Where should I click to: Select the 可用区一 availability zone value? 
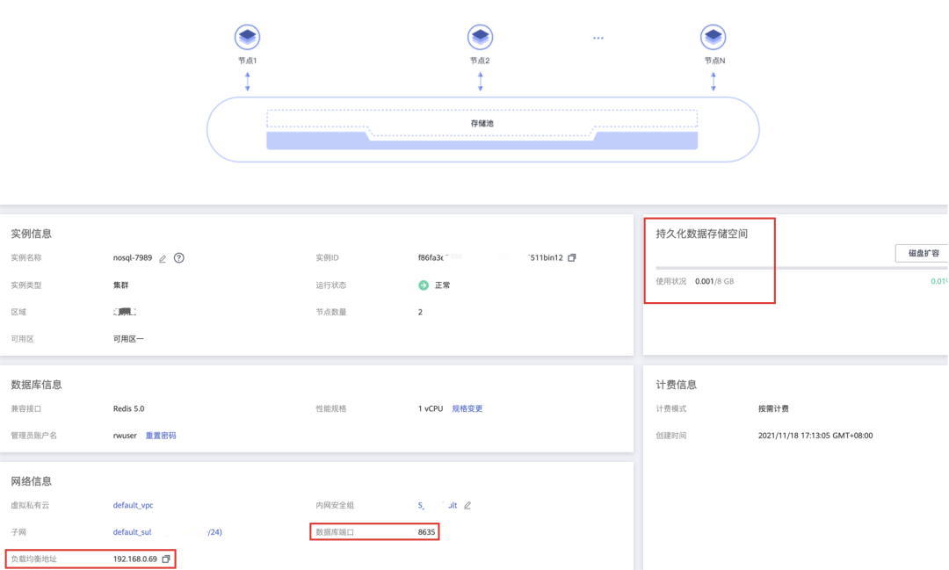pos(128,339)
